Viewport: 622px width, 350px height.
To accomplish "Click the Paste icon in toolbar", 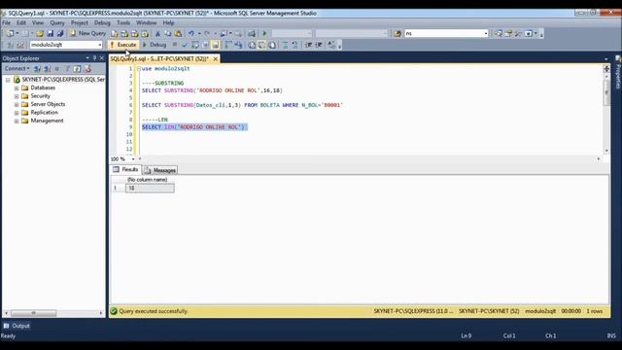I will (178, 33).
